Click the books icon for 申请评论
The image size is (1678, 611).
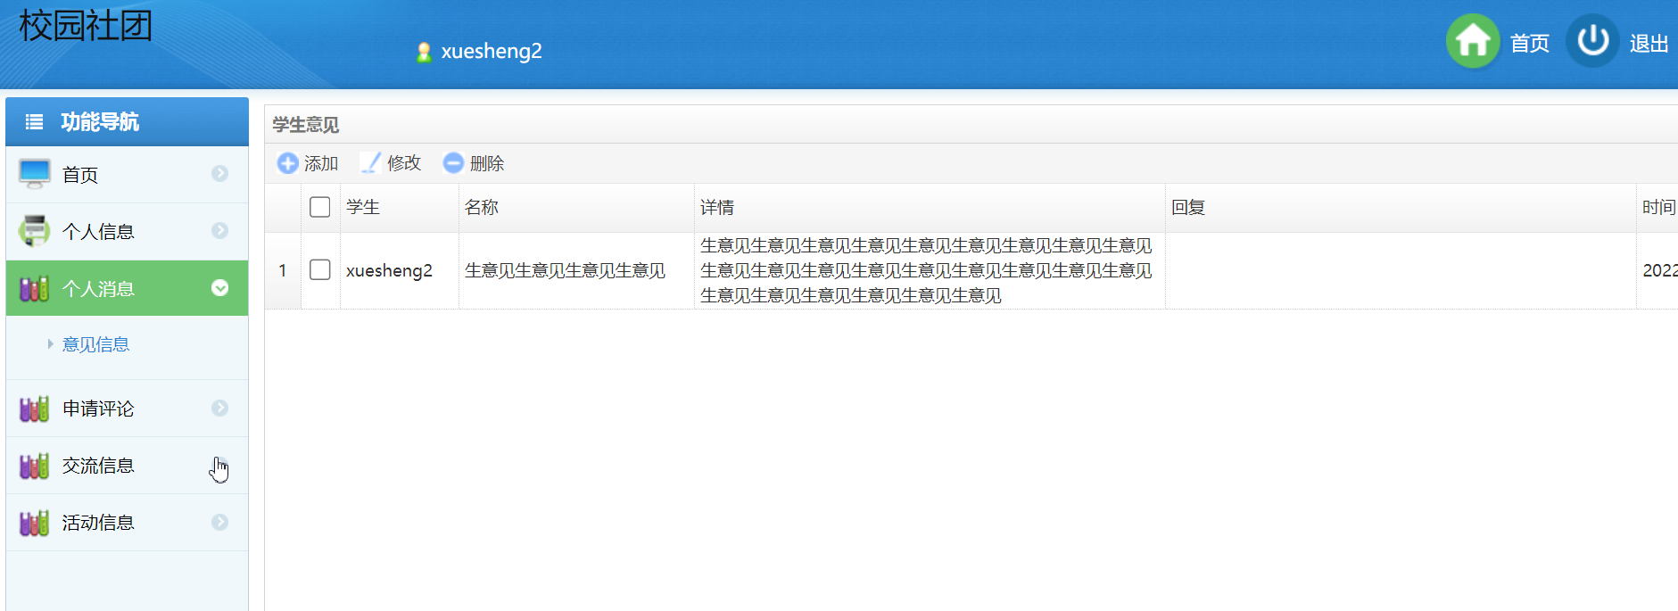click(35, 409)
